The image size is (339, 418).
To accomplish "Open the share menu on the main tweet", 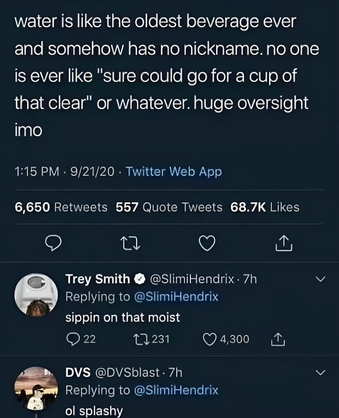I will (284, 243).
